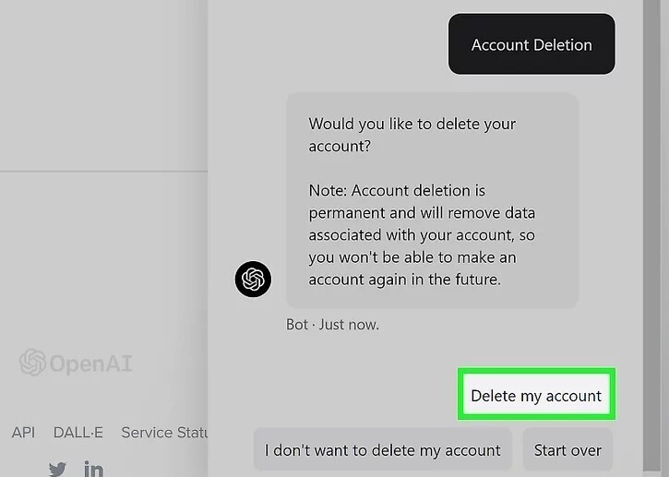Click the OpenAI knot logo in footer
Screen dimensions: 669x477
tap(33, 363)
